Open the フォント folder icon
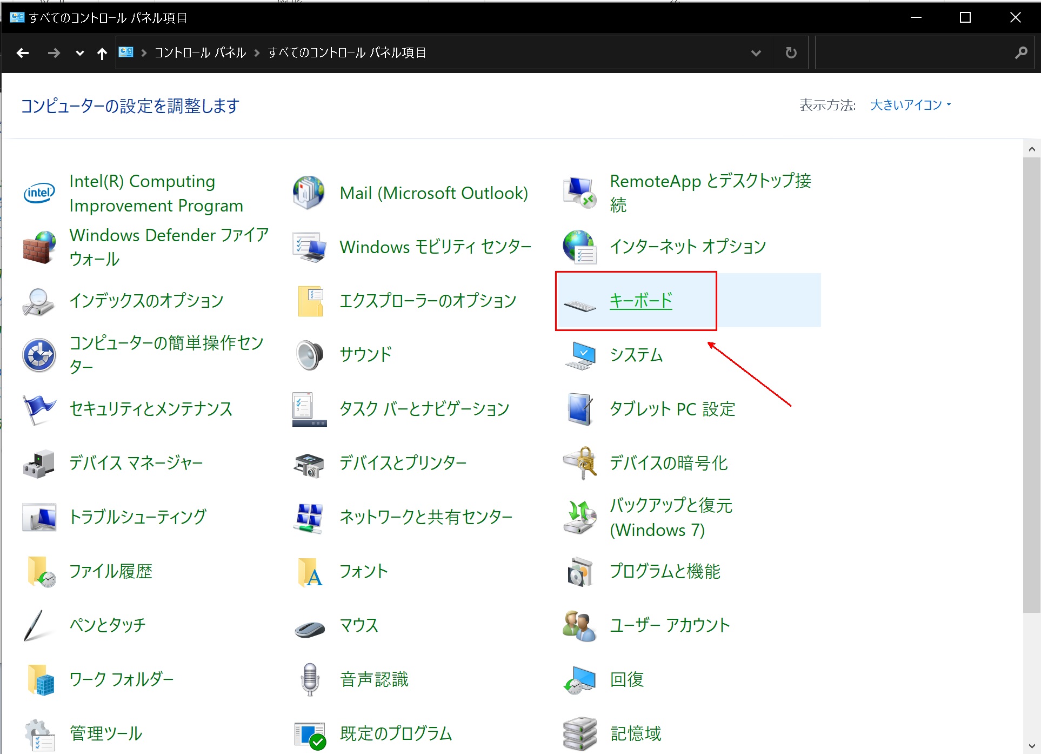 click(x=310, y=572)
